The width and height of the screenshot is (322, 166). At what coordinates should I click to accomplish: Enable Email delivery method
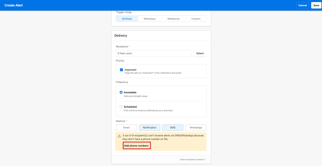coord(126,127)
